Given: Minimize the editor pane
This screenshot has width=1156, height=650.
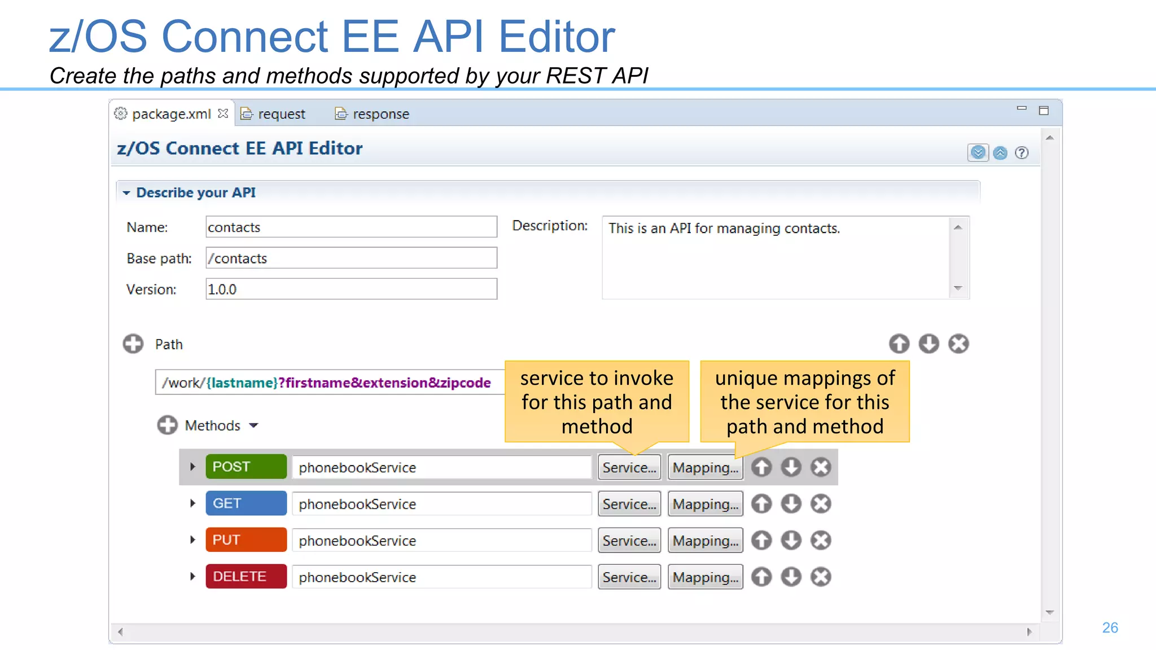Looking at the screenshot, I should pyautogui.click(x=1022, y=108).
